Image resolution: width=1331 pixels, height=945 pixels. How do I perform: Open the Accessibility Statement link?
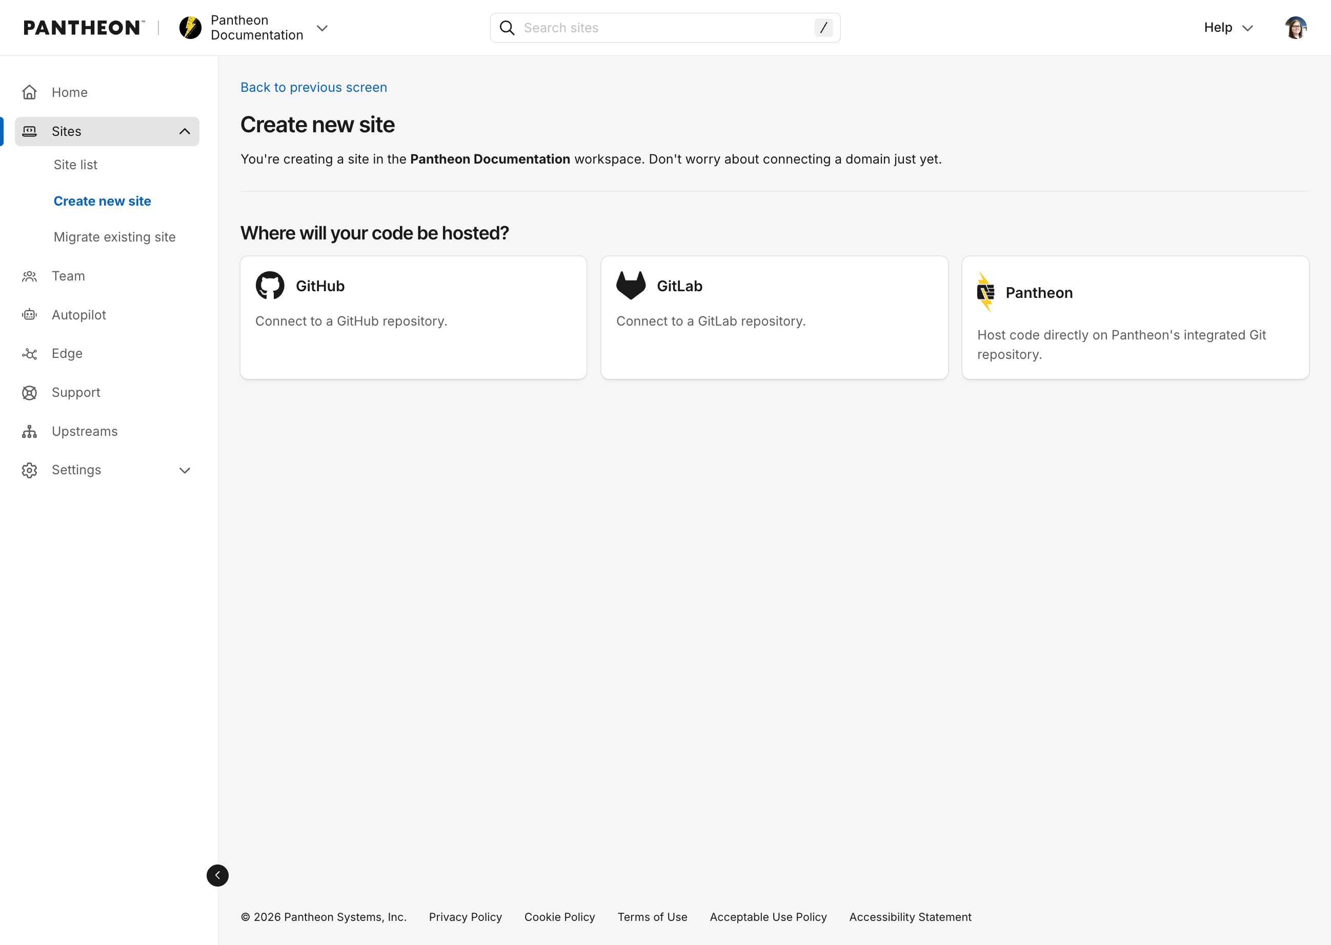910,917
